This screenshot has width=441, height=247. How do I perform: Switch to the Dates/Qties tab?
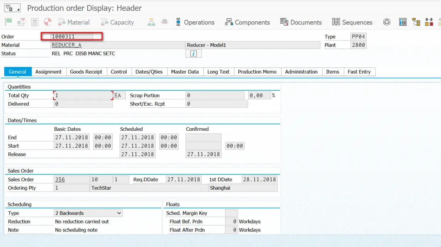pos(149,72)
